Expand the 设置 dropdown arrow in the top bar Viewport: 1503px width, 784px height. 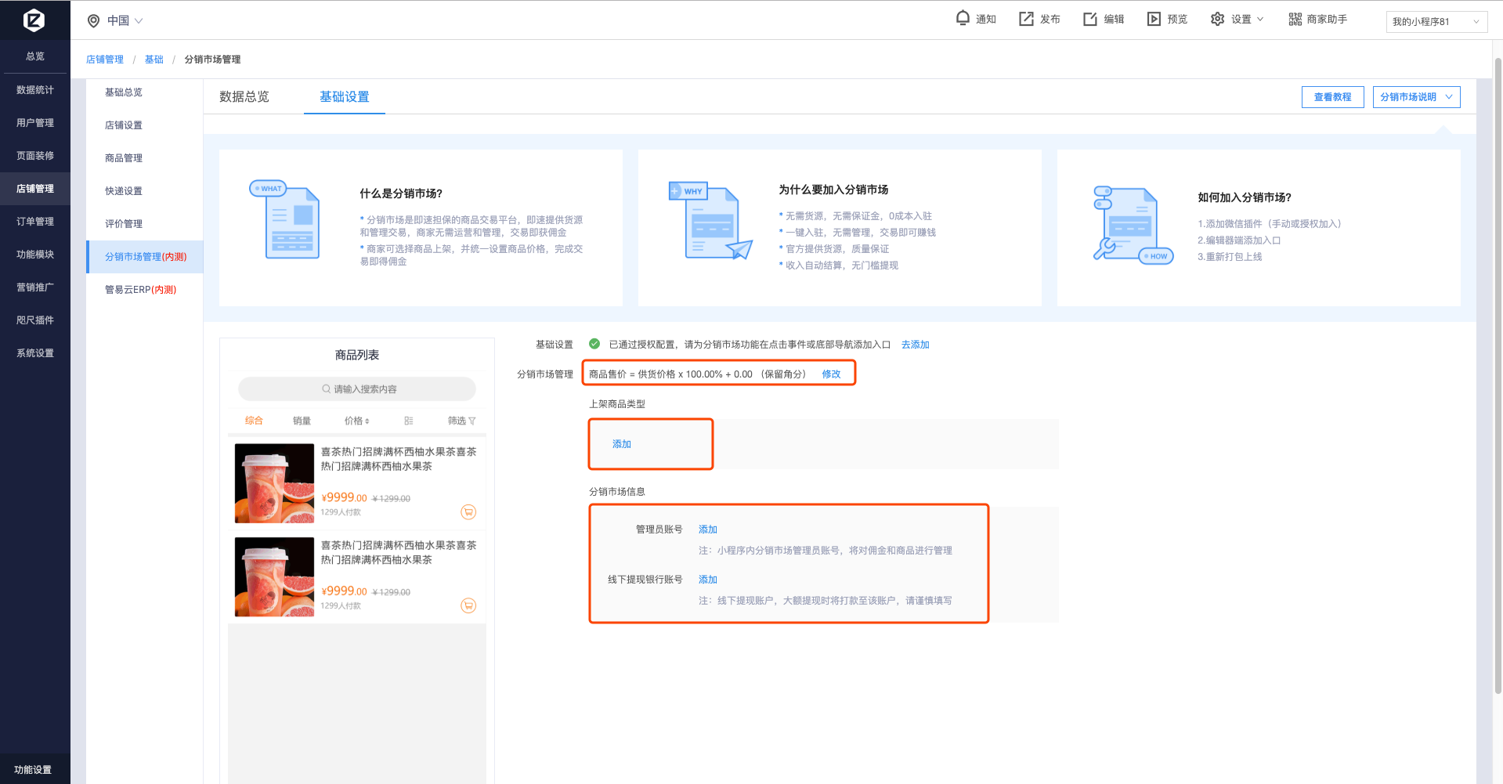point(1260,20)
